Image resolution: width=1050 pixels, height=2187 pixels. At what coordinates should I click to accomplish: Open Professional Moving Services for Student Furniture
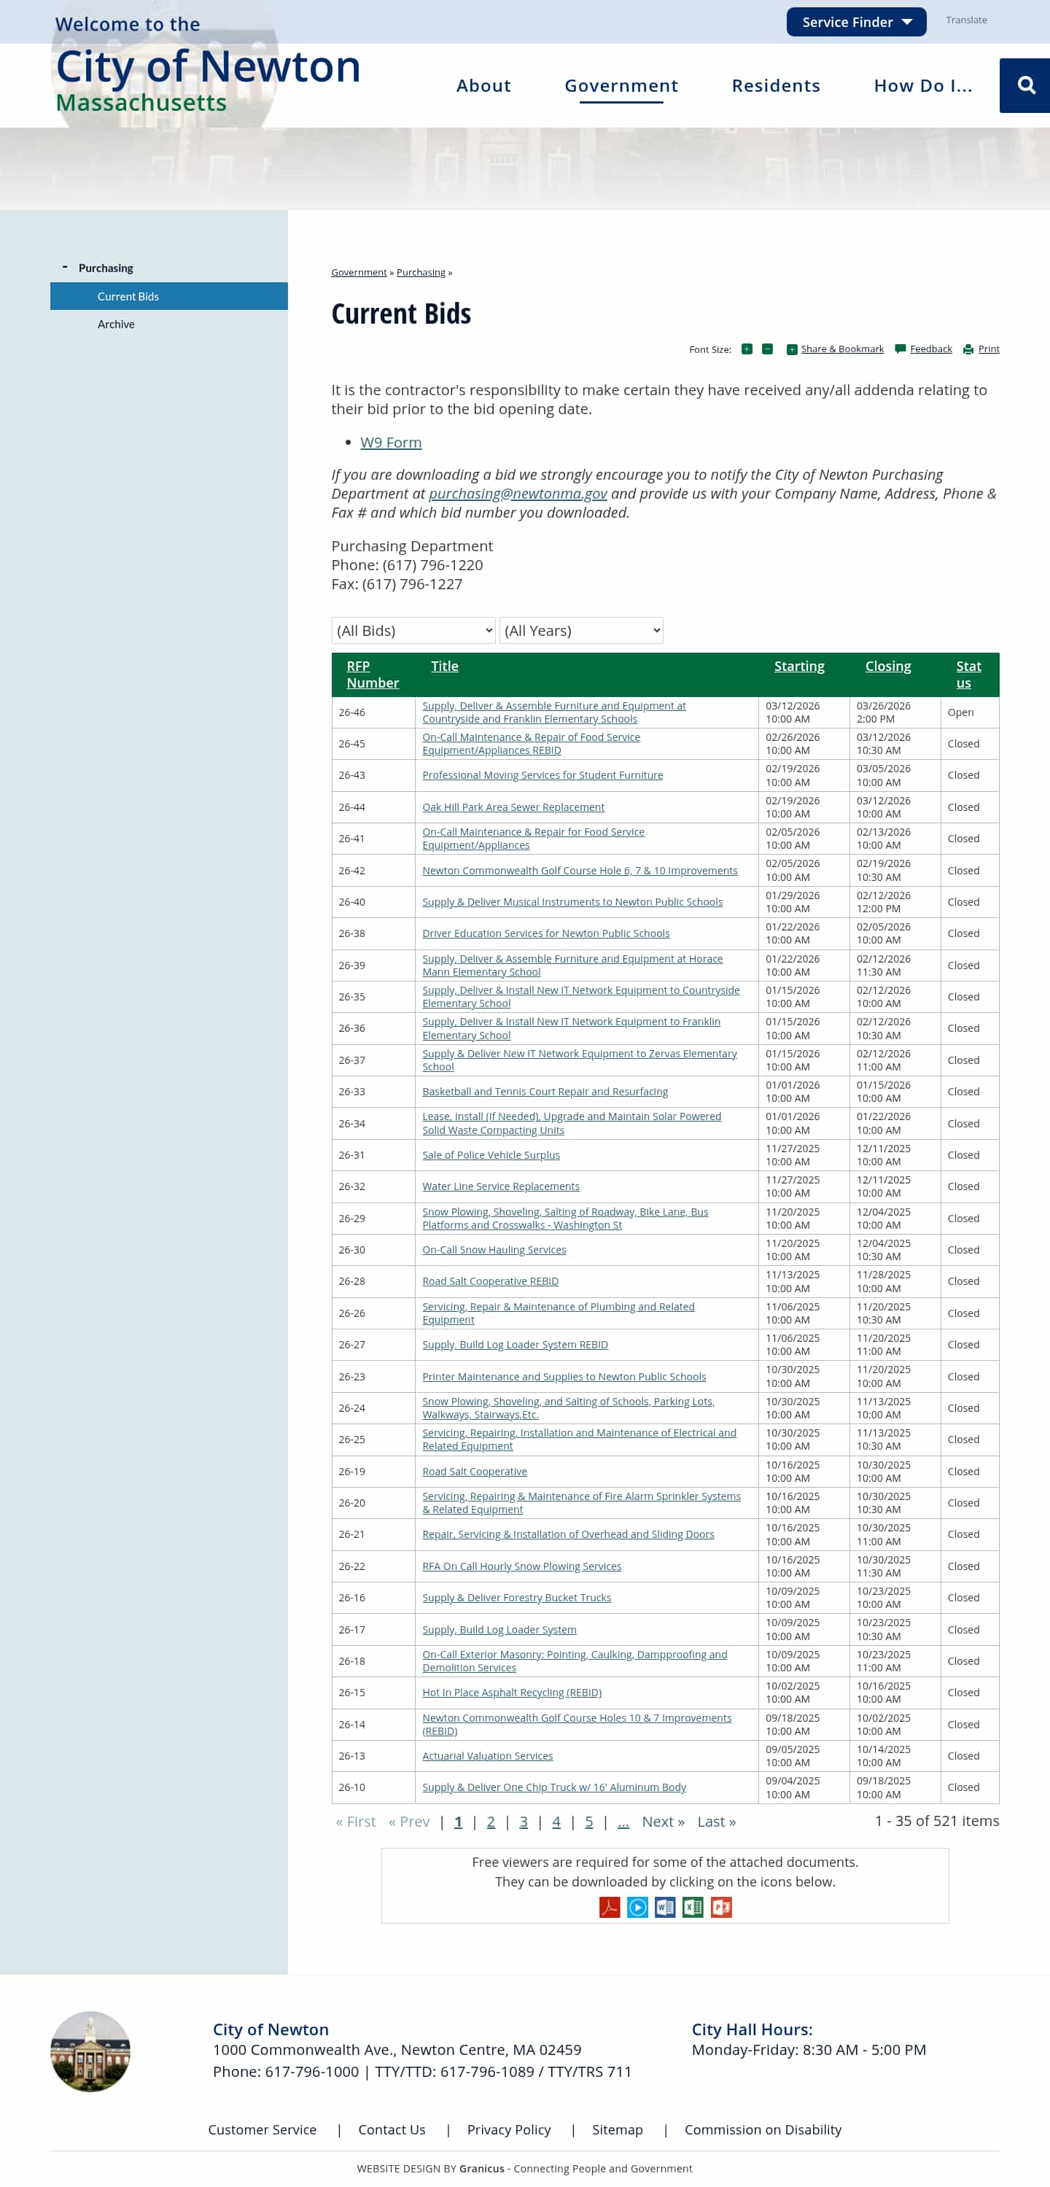point(542,775)
